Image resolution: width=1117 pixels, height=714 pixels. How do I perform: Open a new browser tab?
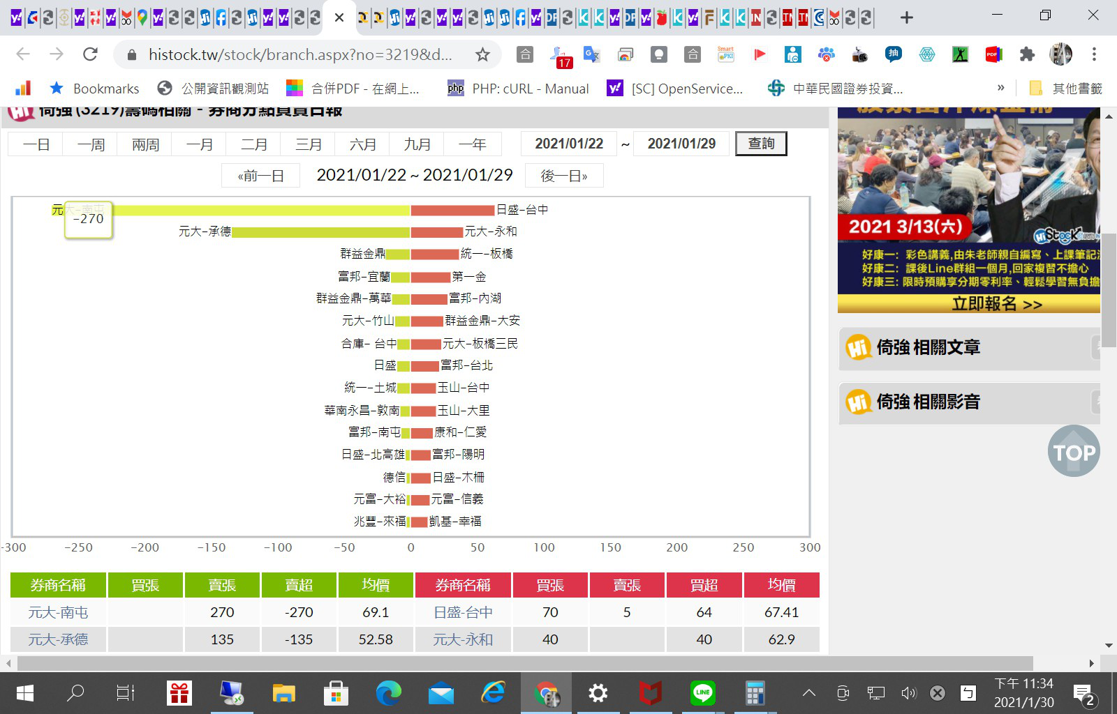[906, 17]
